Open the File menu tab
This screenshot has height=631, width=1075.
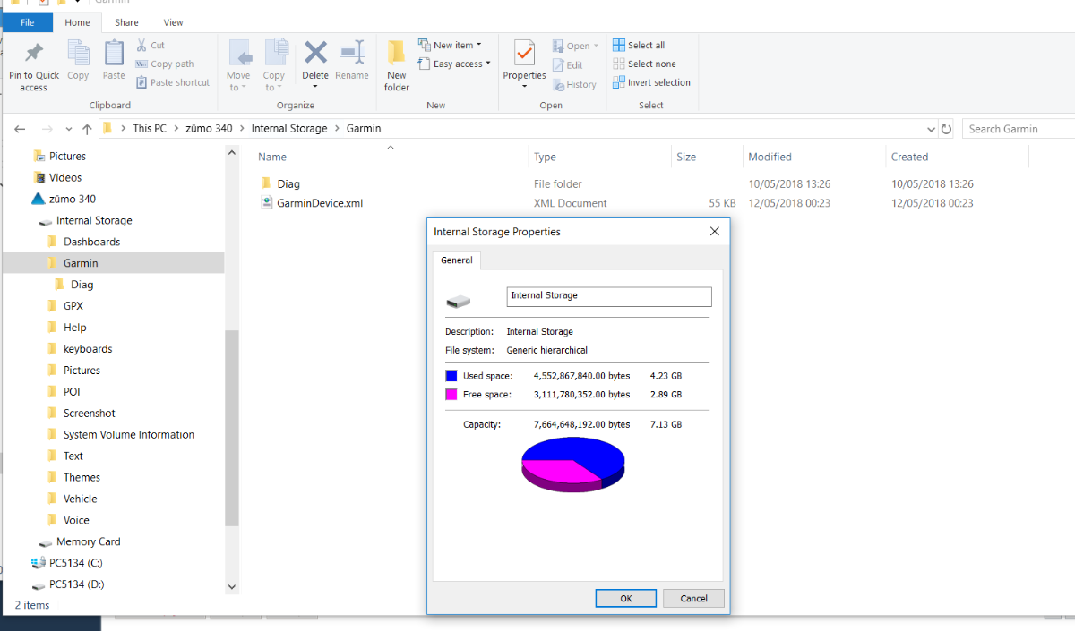28,22
